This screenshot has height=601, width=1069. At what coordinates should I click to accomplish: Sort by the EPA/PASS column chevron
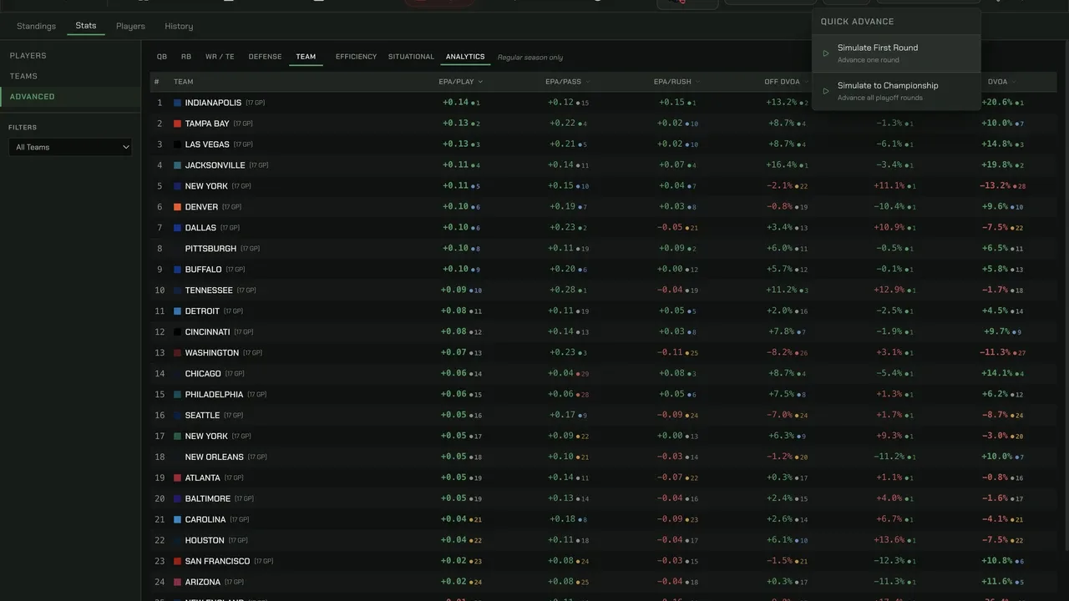[x=588, y=82]
